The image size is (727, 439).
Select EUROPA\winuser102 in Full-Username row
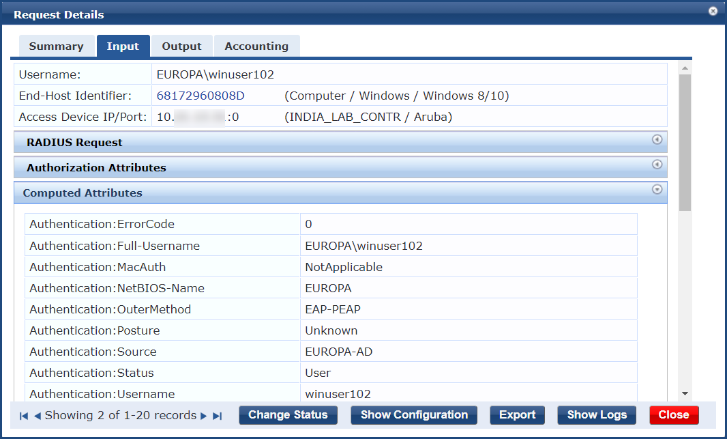click(x=364, y=246)
